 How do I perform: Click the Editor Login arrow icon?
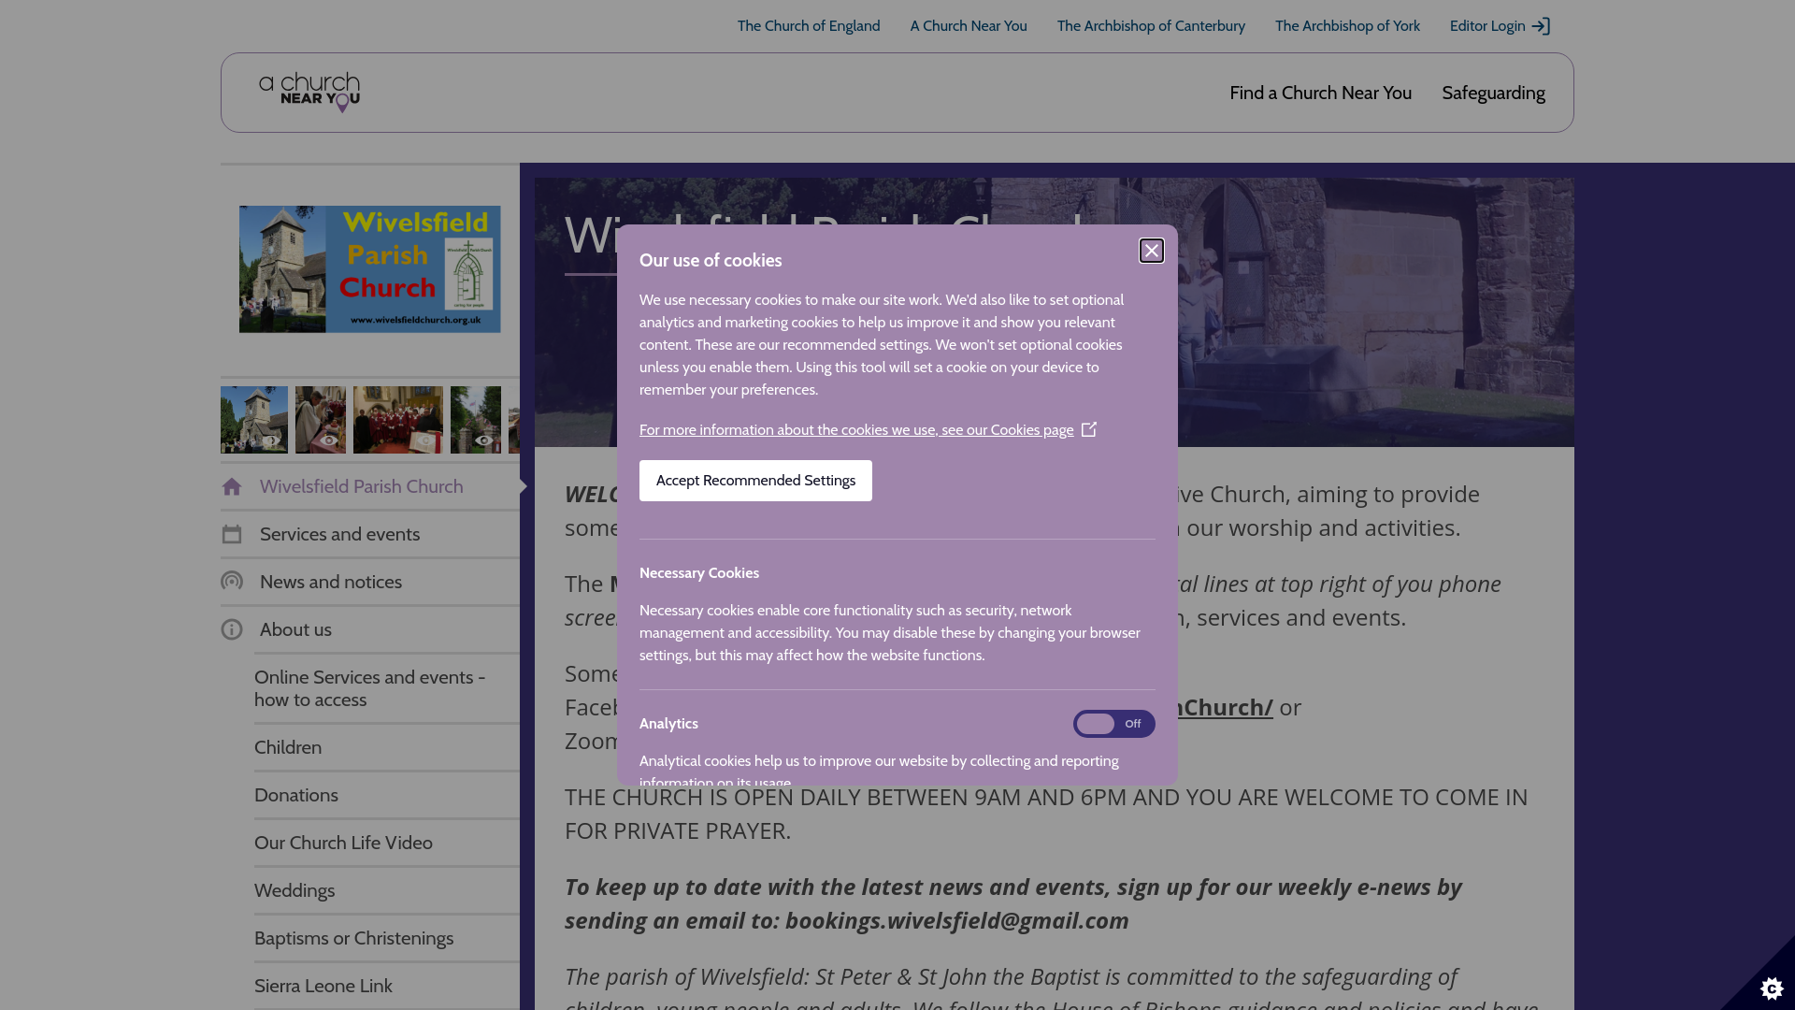coord(1541,26)
